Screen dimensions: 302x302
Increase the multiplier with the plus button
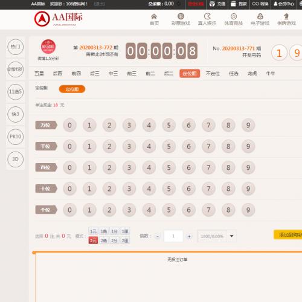coord(189,236)
